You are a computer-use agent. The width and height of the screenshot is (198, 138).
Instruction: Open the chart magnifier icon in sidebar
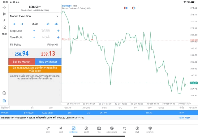click(x=4, y=93)
